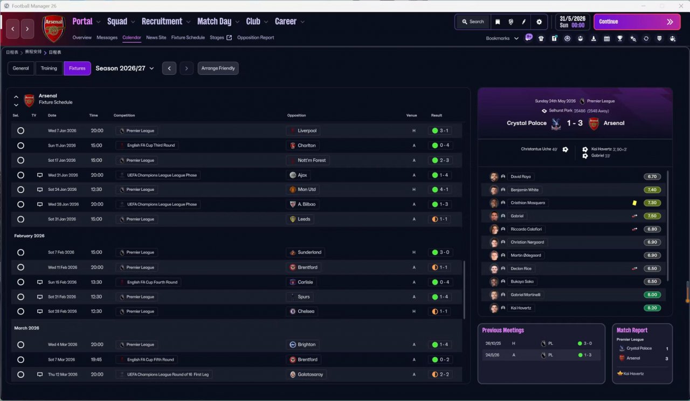Open the News Site tab
The height and width of the screenshot is (401, 690).
(156, 38)
